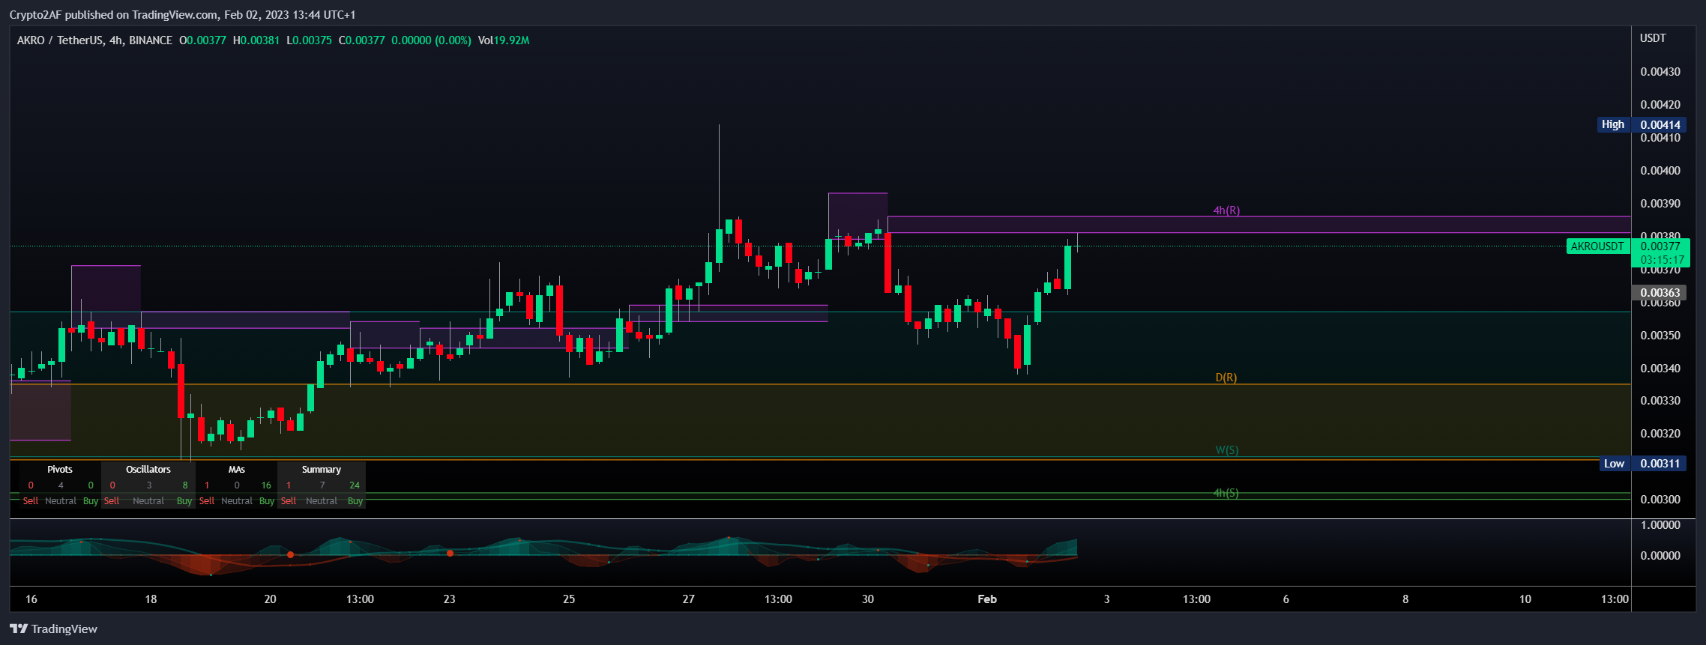Click the Neutral count 4 under Pivots
The image size is (1706, 645).
click(x=61, y=485)
